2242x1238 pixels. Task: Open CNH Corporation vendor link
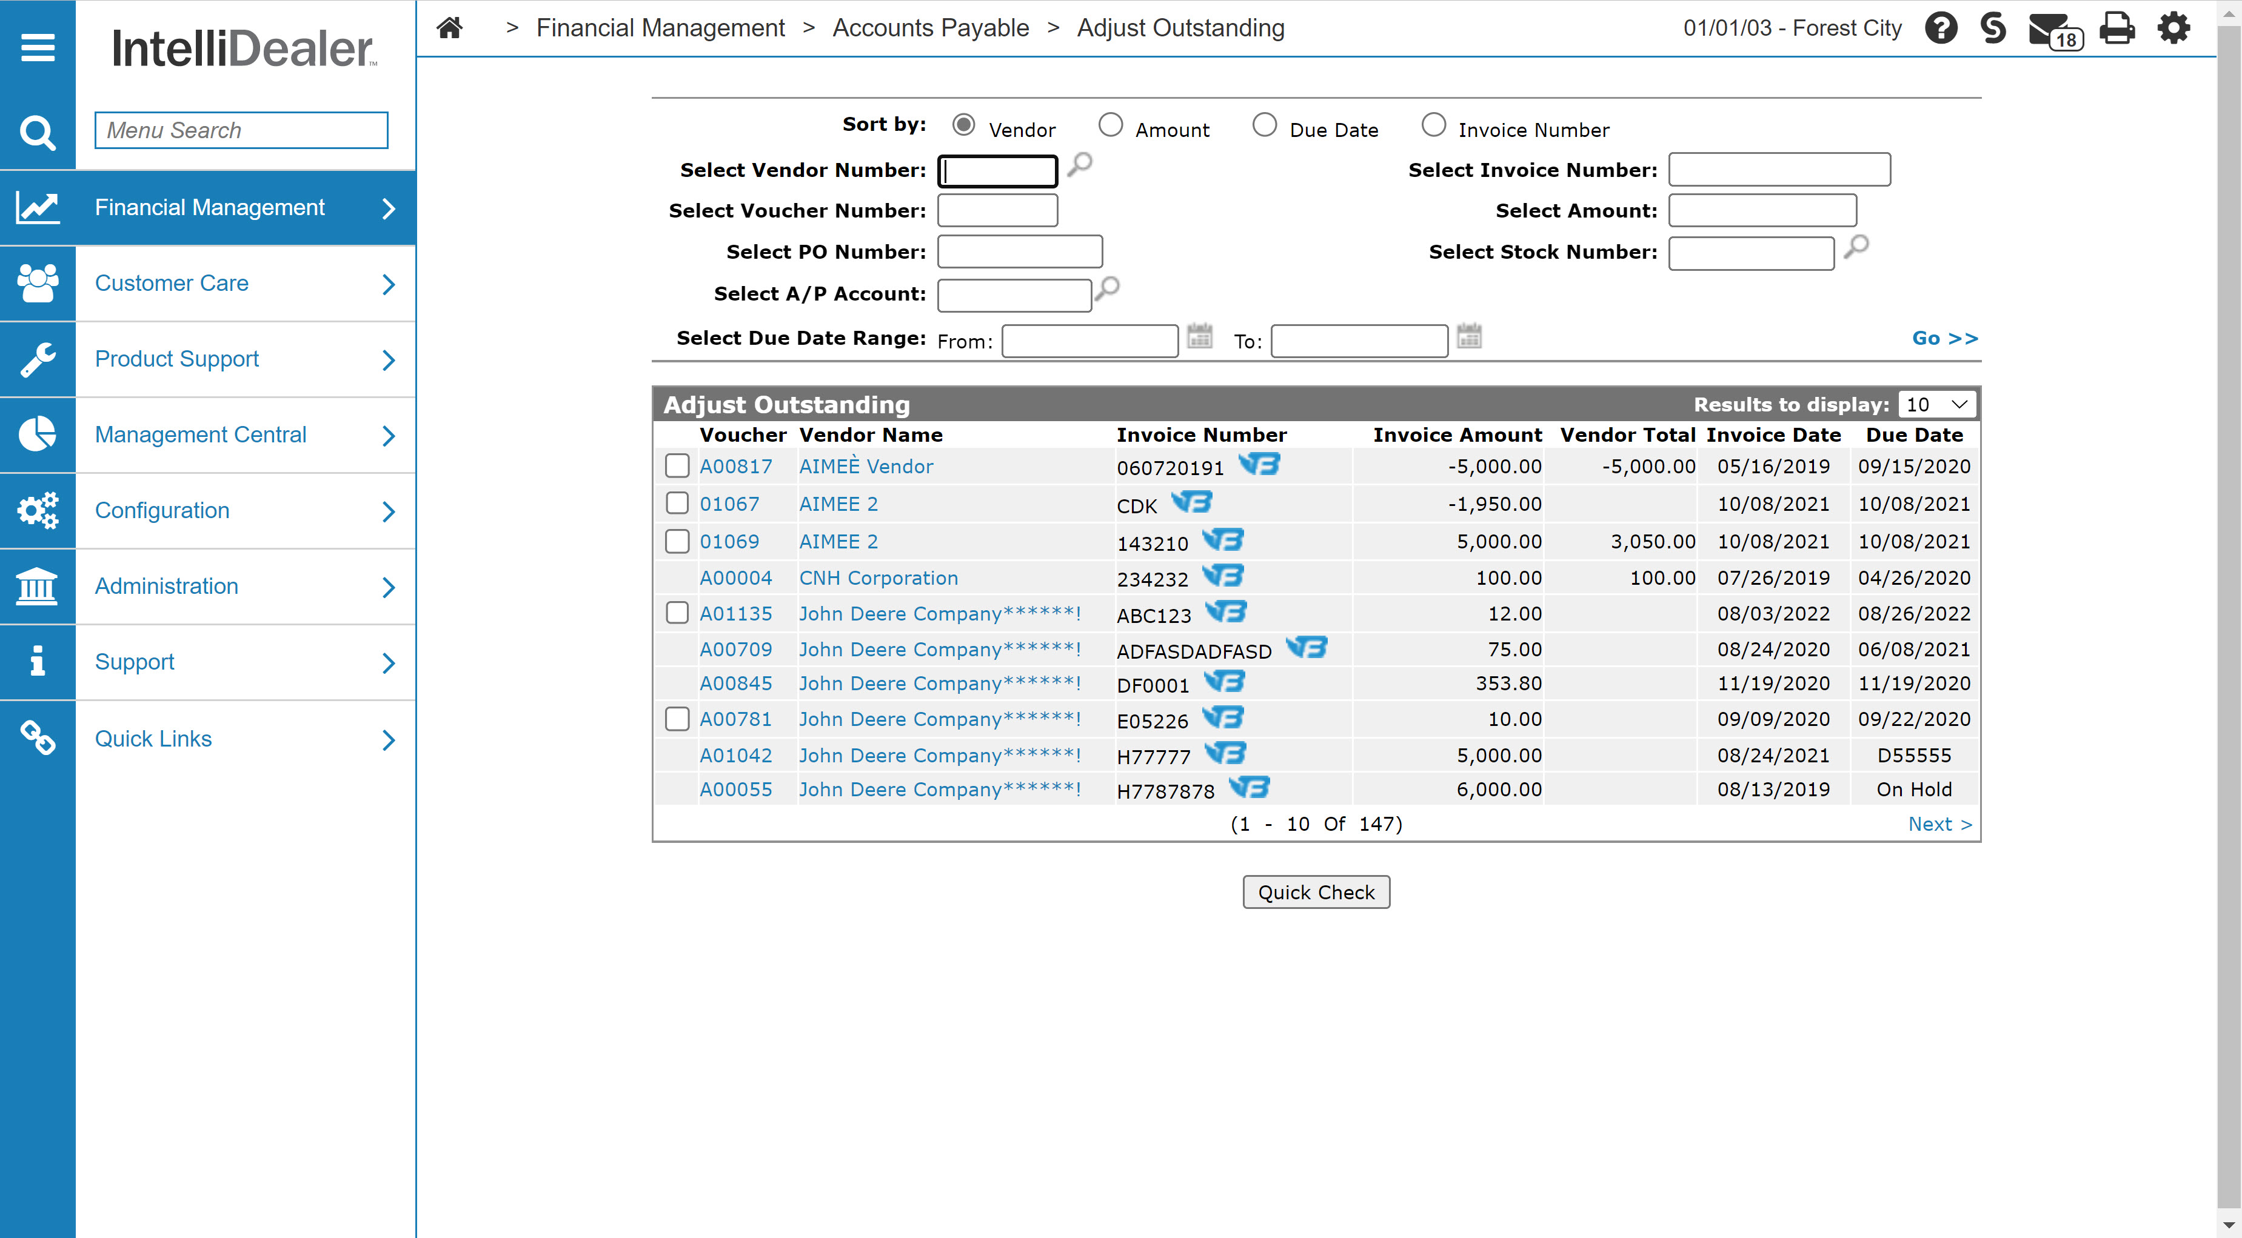878,577
